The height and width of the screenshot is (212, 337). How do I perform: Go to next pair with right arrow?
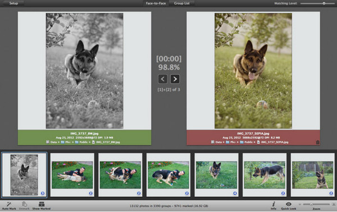click(175, 79)
